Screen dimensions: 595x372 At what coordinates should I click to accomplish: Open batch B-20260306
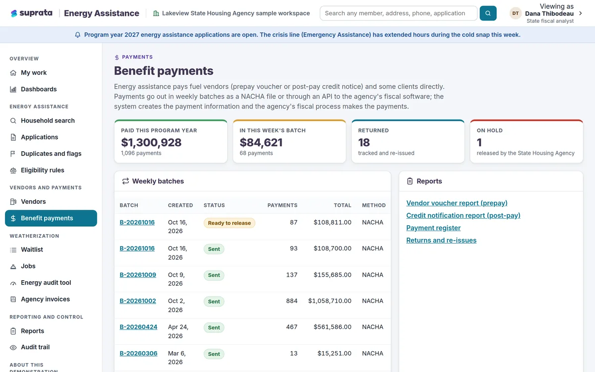[x=138, y=353]
